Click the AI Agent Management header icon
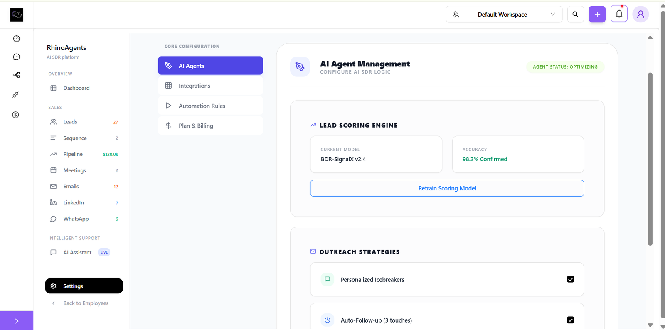 (x=300, y=66)
